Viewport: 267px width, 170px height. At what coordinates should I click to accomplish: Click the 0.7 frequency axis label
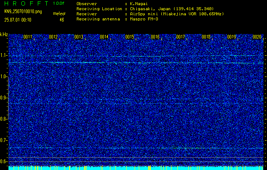click(3, 140)
